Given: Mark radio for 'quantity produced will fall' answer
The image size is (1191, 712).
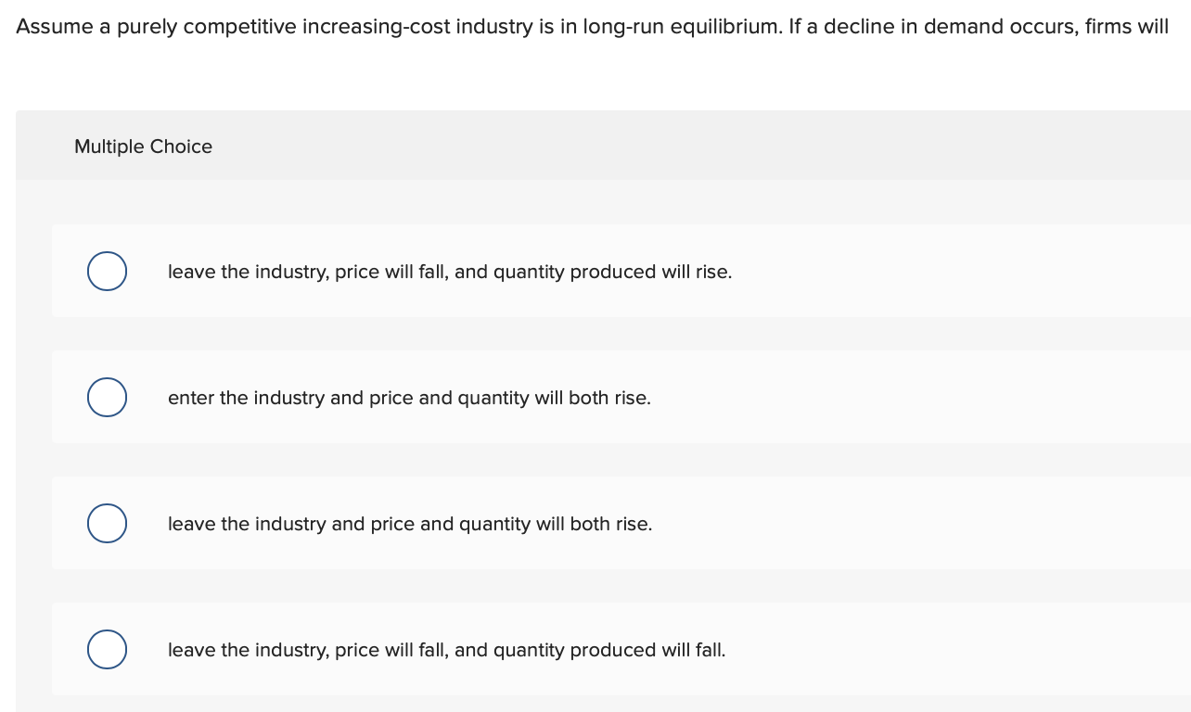Looking at the screenshot, I should [108, 649].
